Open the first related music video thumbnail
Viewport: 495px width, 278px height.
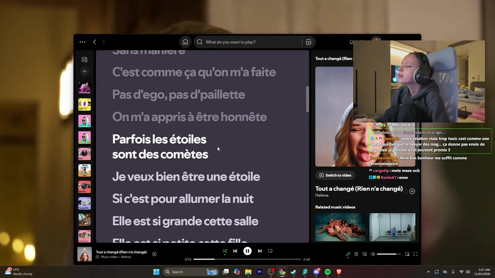click(x=340, y=227)
